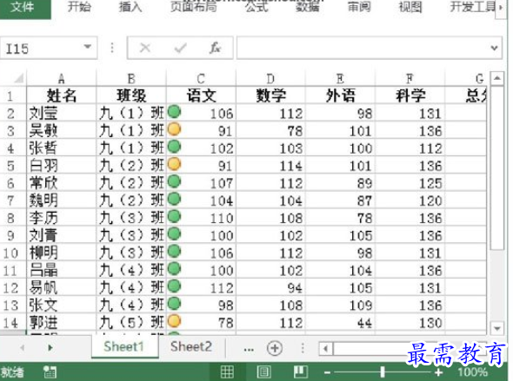Image resolution: width=513 pixels, height=381 pixels.
Task: Click yellow circle icon in 白羽's row
Action: pos(175,164)
